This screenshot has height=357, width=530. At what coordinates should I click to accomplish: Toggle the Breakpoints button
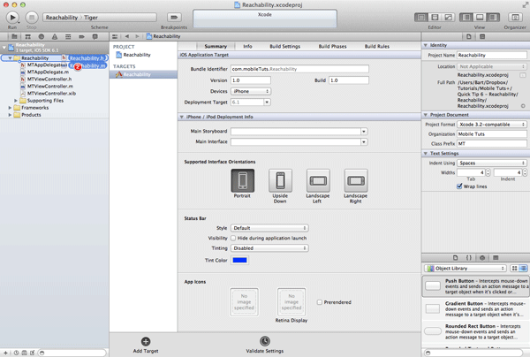174,17
